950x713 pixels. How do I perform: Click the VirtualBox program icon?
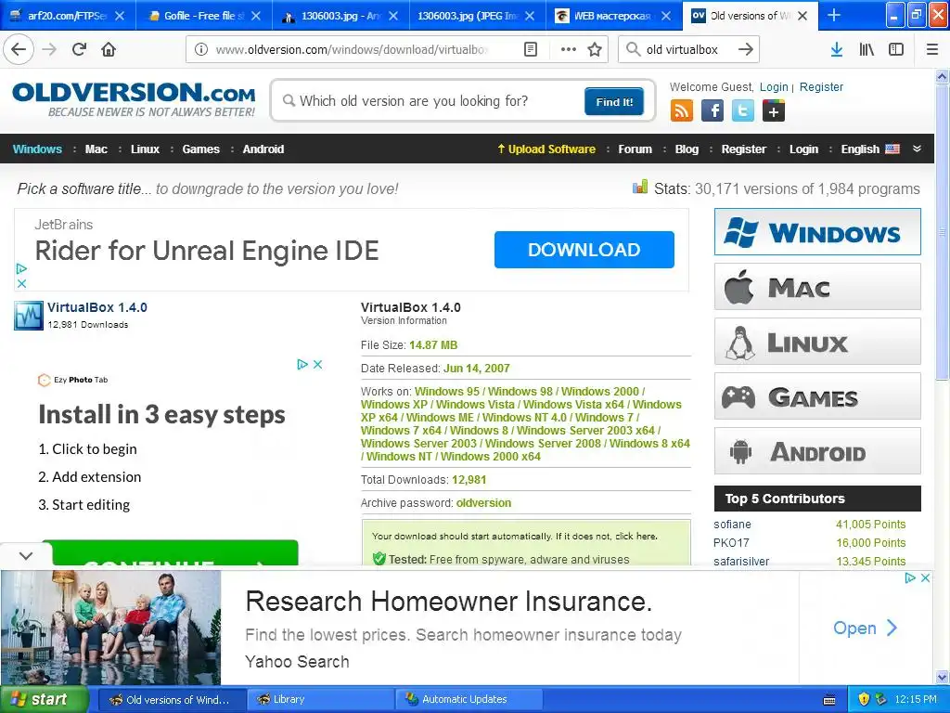[29, 316]
